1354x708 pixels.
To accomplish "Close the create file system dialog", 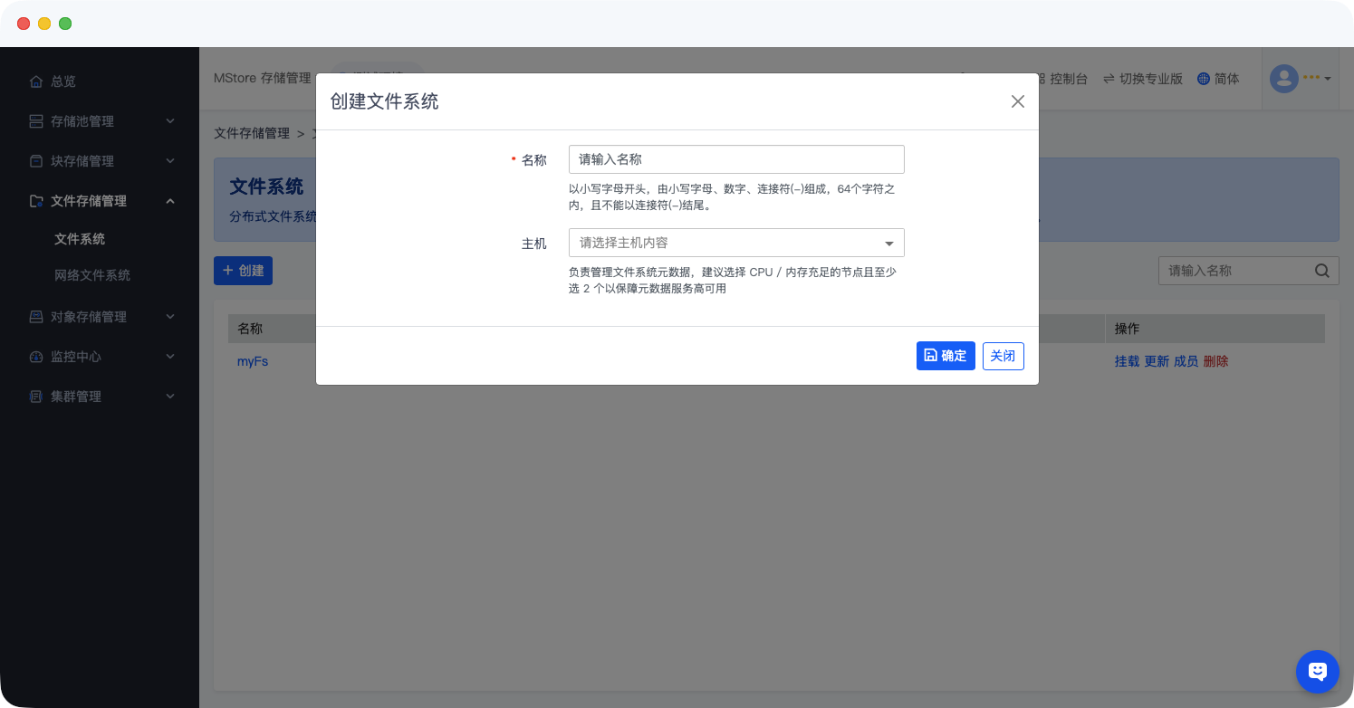I will [1017, 101].
